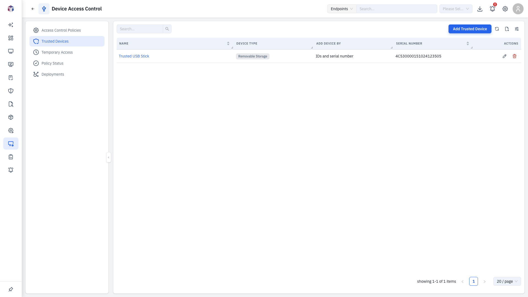Image resolution: width=528 pixels, height=297 pixels.
Task: Click the showing 1-1 of 1 items text
Action: tap(436, 281)
